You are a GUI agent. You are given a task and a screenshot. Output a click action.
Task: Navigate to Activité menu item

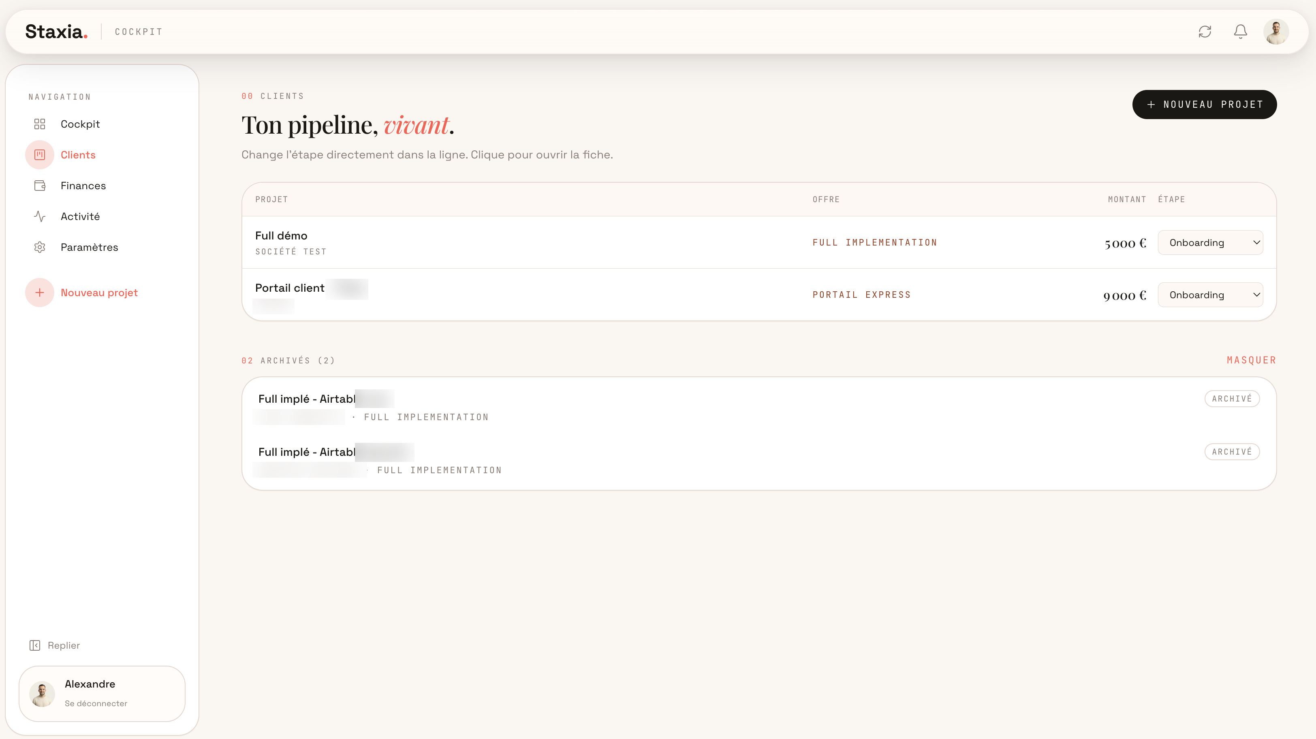pos(80,216)
